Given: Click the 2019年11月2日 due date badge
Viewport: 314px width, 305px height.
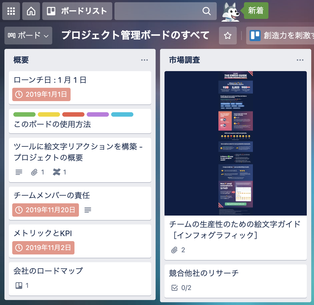Looking at the screenshot, I should point(43,248).
